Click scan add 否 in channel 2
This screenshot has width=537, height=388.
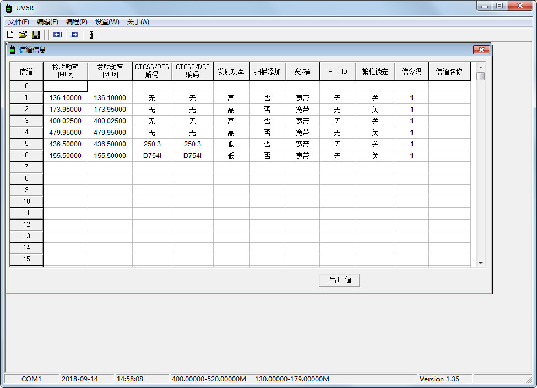(x=268, y=110)
